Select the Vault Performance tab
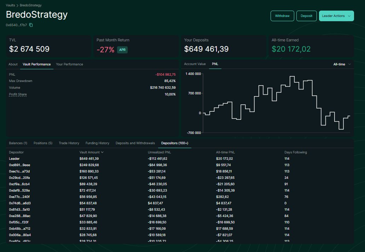 click(x=36, y=64)
